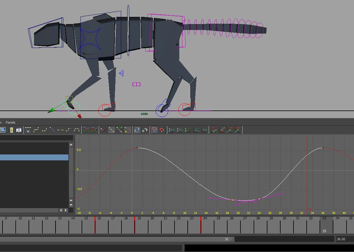Click the Free Tangent Weight icon
The image size is (354, 252).
120,130
